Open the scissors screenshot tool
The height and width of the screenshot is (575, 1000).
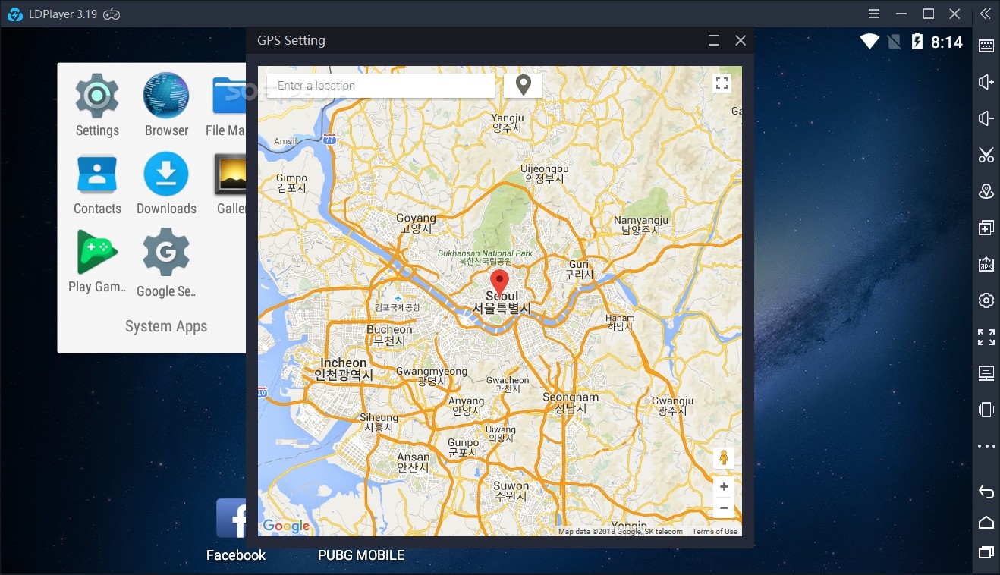click(x=986, y=155)
